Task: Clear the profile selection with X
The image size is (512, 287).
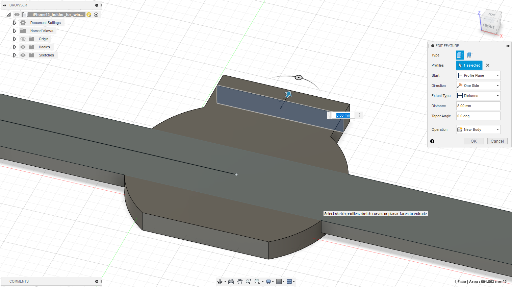Action: coord(488,65)
